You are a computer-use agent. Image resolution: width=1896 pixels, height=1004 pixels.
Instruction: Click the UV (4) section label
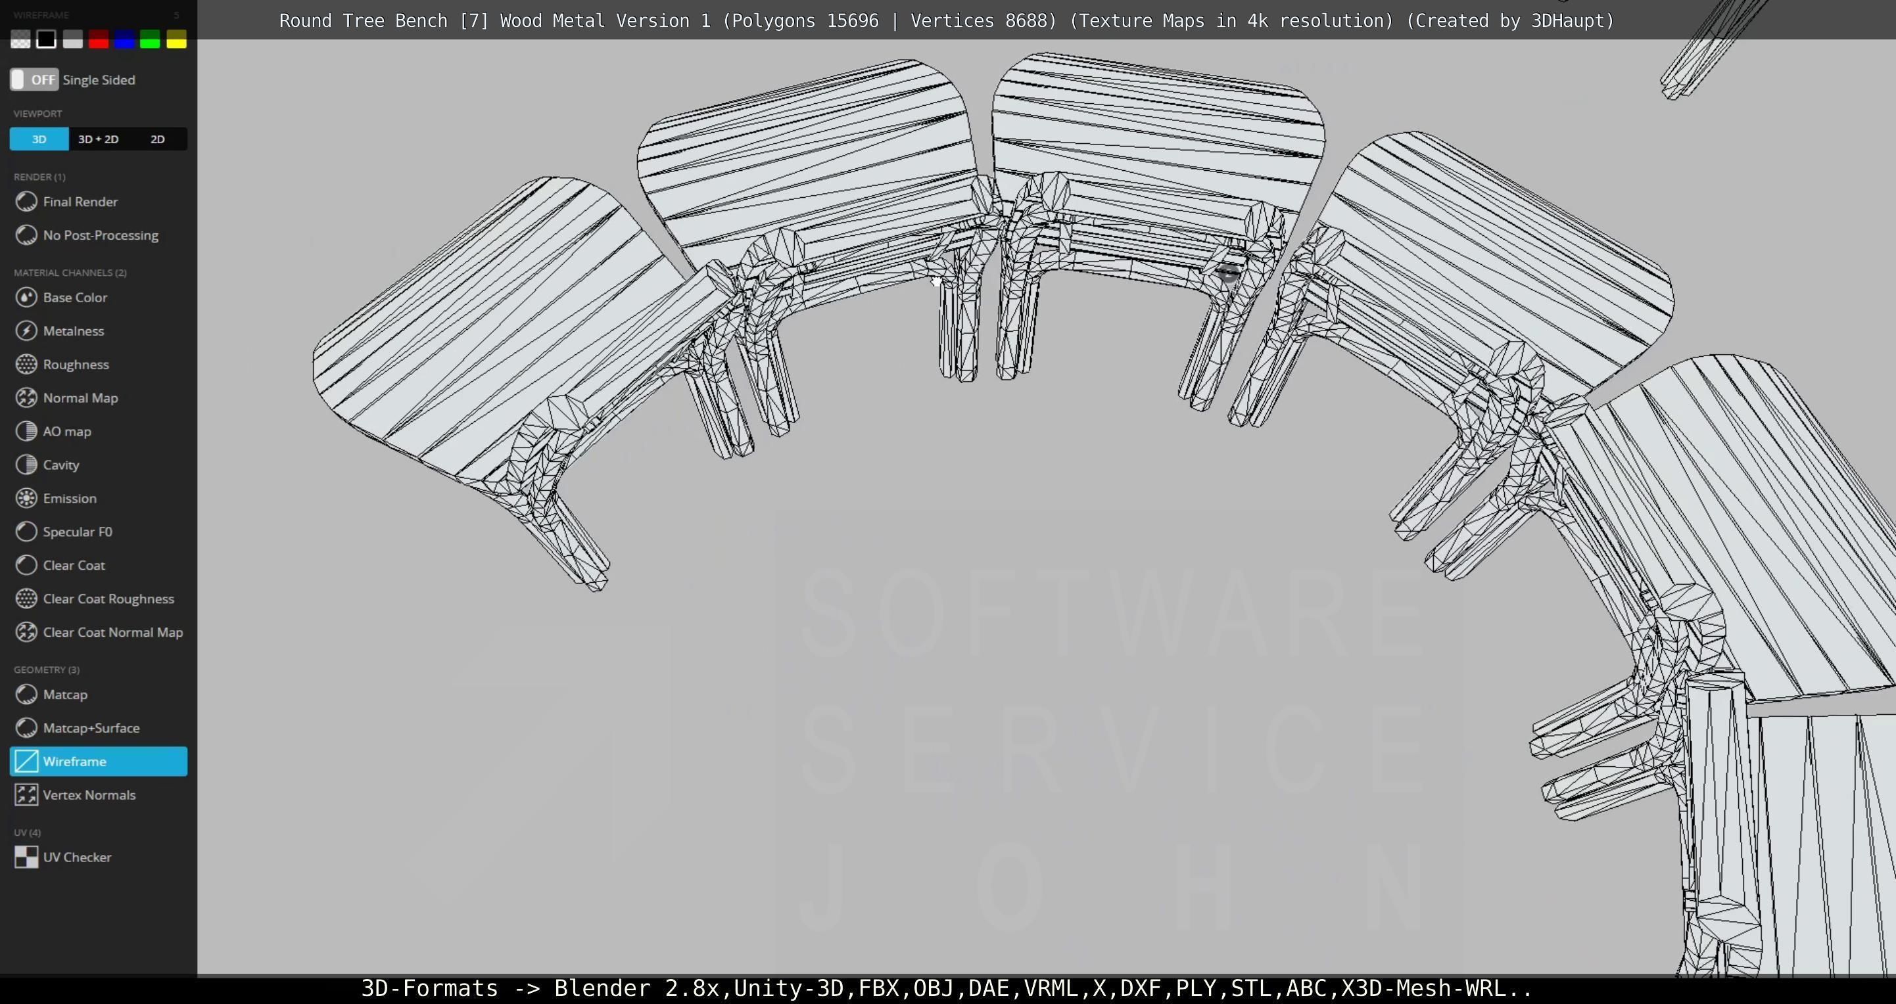point(27,832)
